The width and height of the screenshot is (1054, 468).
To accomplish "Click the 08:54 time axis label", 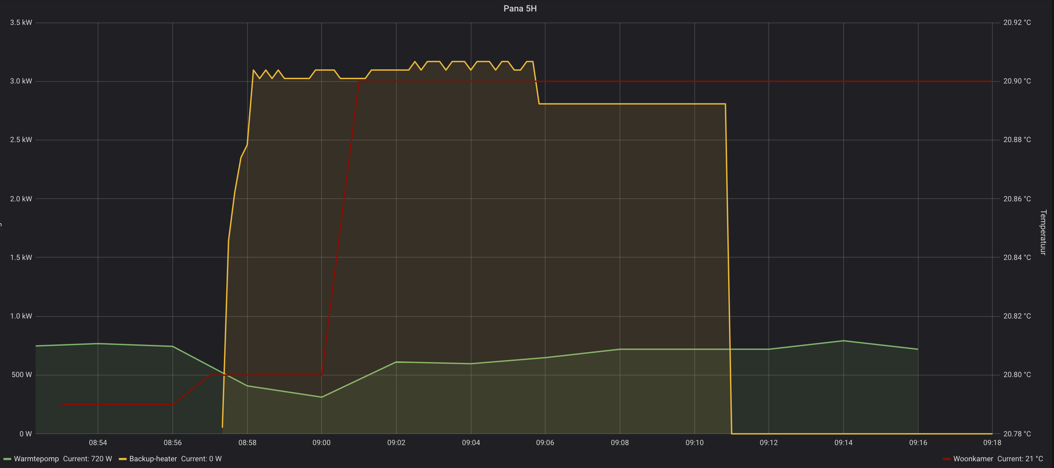I will (x=98, y=443).
